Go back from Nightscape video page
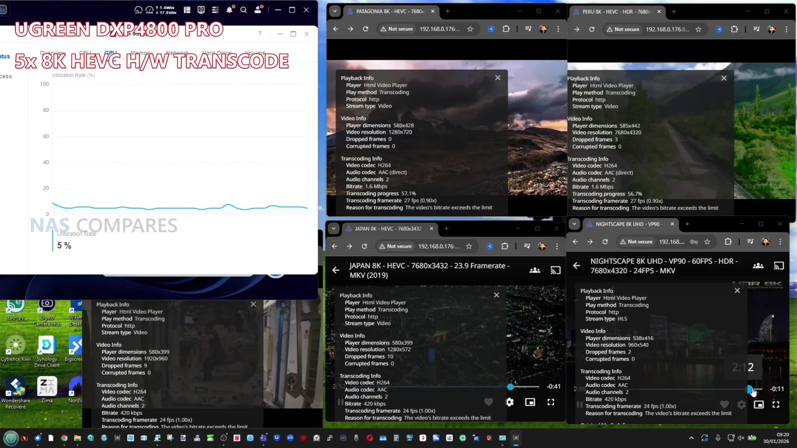797x448 pixels. pyautogui.click(x=577, y=266)
